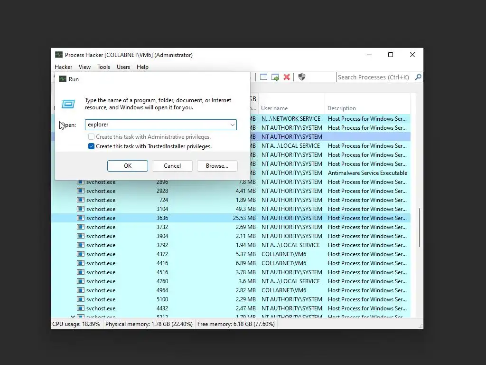Uncheck the TrustedInstaller privileges checkbox
The height and width of the screenshot is (365, 486).
pyautogui.click(x=91, y=146)
